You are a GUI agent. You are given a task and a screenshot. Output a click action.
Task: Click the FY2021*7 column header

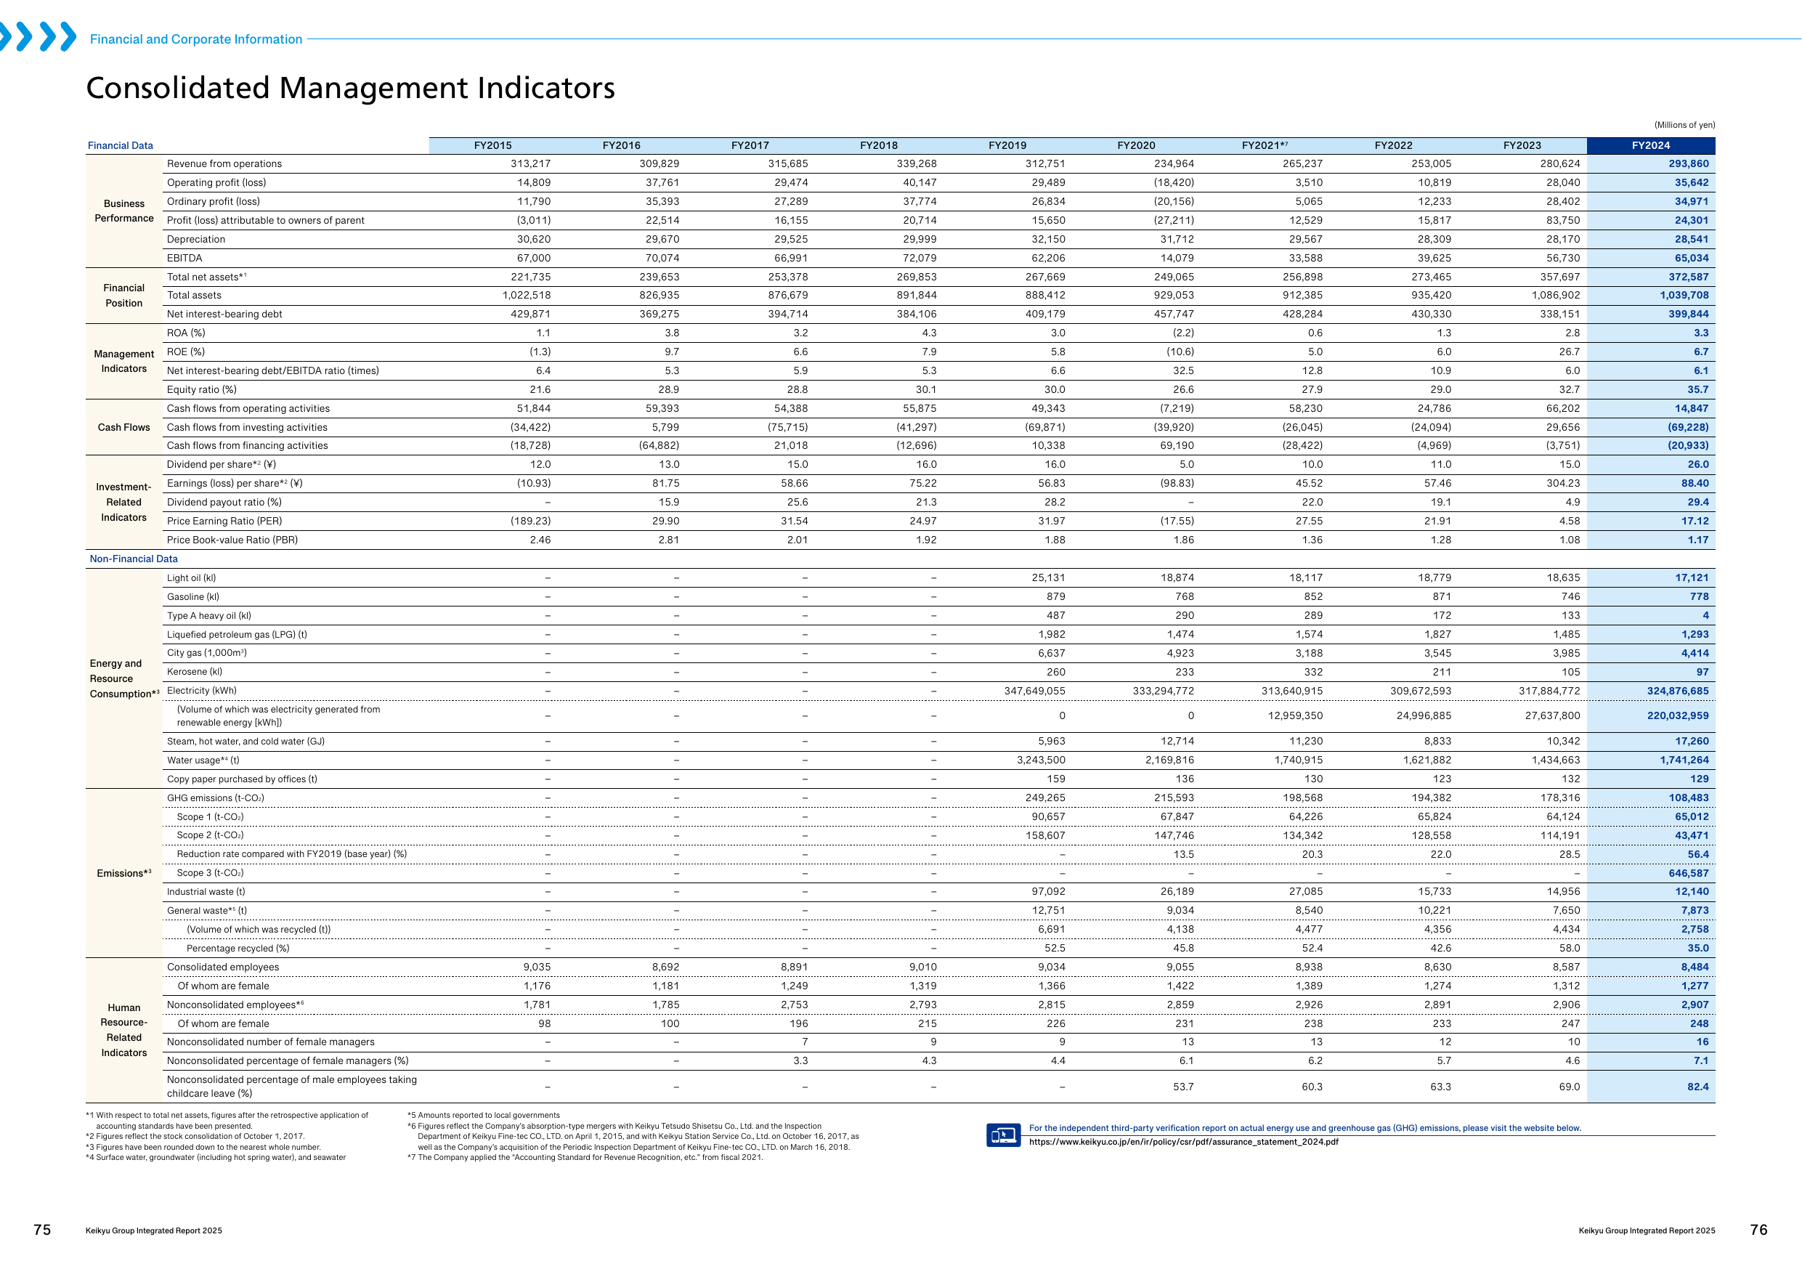click(x=1265, y=145)
